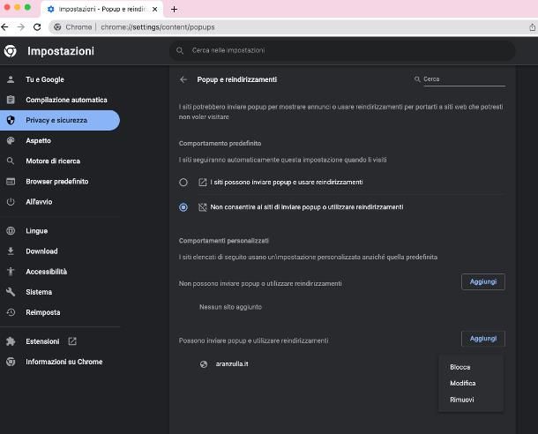Viewport: 538px width, 434px height.
Task: Click the Chrome icon for Informazioni su Chrome
Action: pos(11,362)
